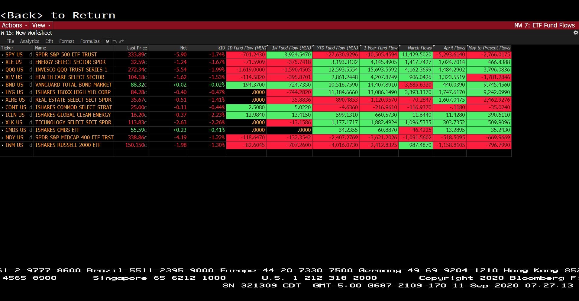
Task: Expand the XLE US row arrow
Action: click(x=2, y=62)
